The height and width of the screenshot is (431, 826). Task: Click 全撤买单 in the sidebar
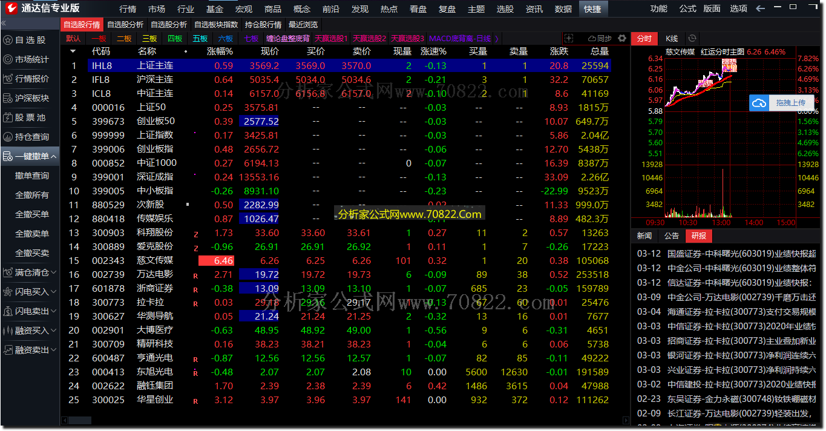pos(32,214)
